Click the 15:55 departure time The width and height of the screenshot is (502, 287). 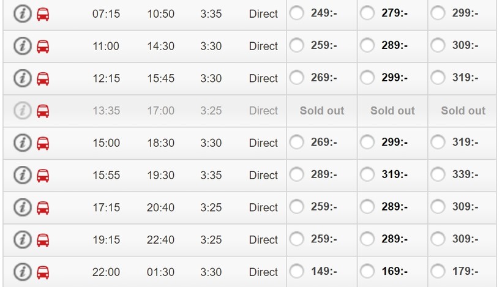pos(106,175)
